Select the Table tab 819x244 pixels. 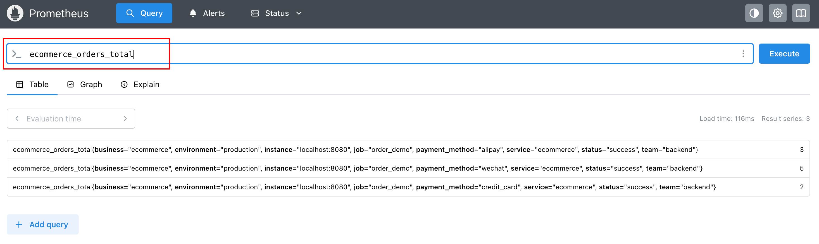pos(32,85)
